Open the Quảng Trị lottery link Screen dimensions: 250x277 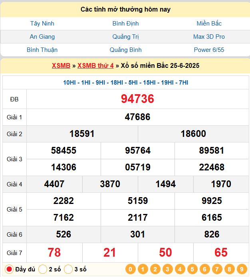click(x=125, y=37)
